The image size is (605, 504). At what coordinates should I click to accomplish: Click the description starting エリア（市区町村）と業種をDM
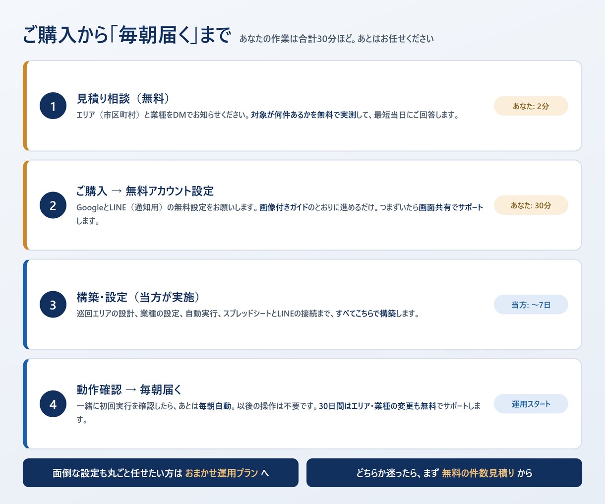click(x=268, y=115)
